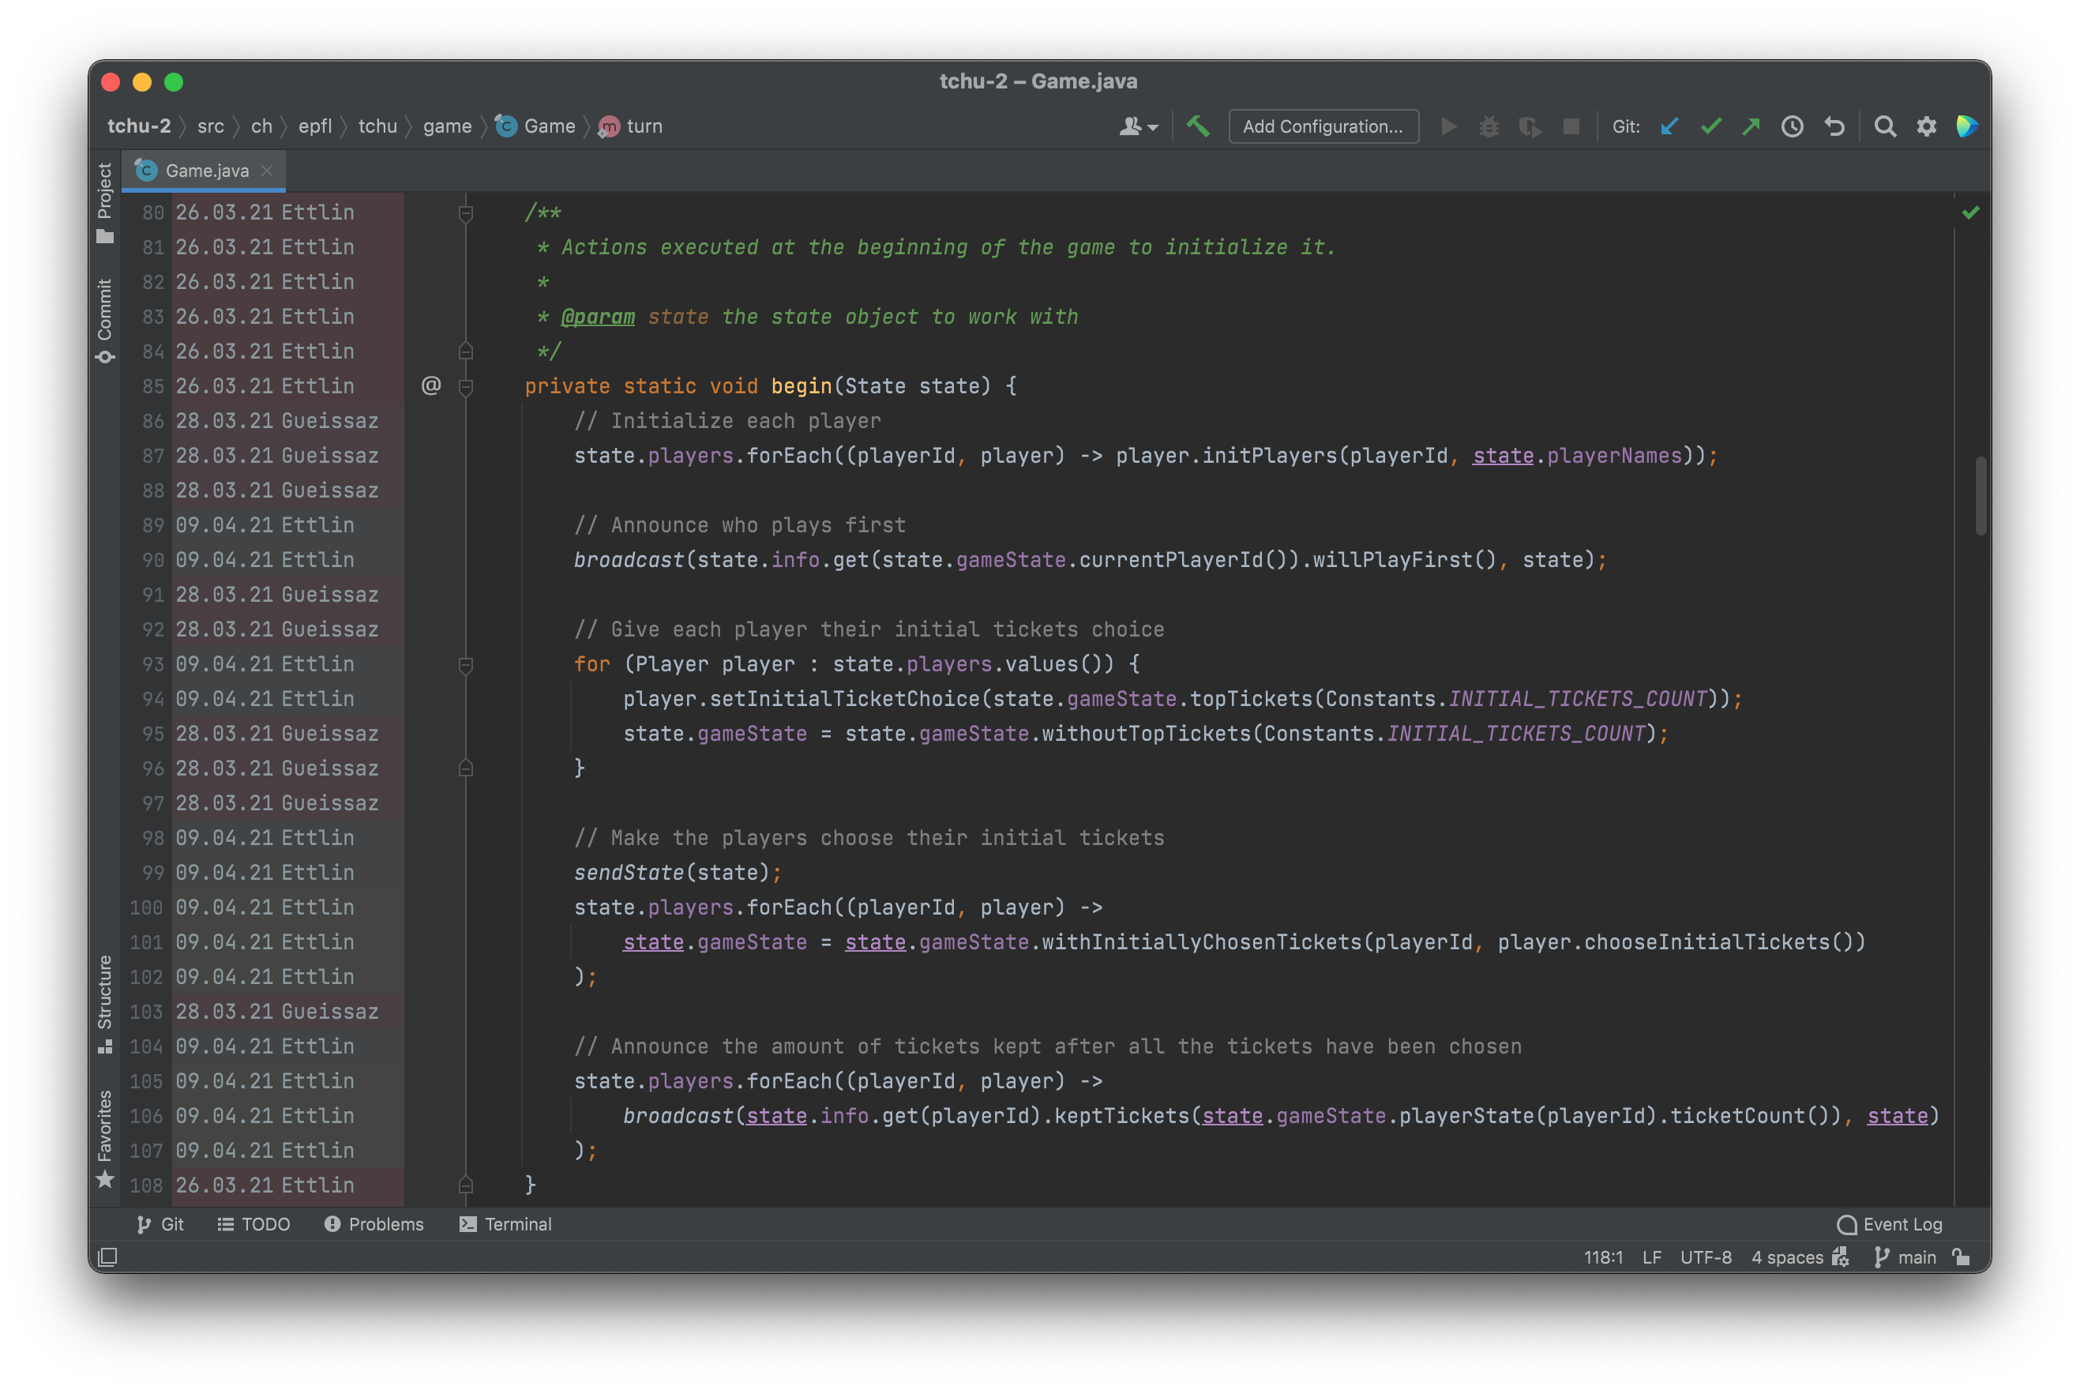This screenshot has height=1390, width=2080.
Task: Open the Terminal tool window
Action: coord(505,1224)
